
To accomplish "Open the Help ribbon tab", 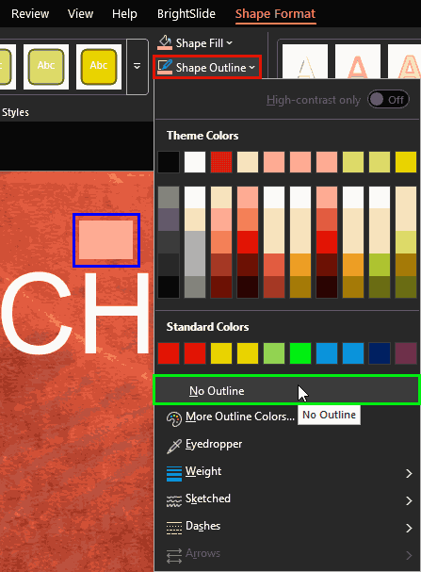I will (x=124, y=14).
